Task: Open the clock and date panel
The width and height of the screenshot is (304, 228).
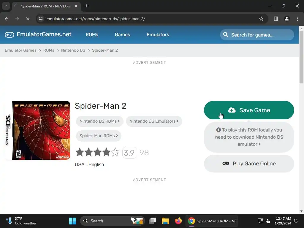Action: pos(283,221)
